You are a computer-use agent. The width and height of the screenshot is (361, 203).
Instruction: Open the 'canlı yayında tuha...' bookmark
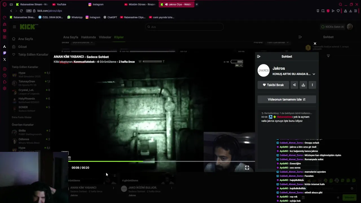[x=162, y=17]
